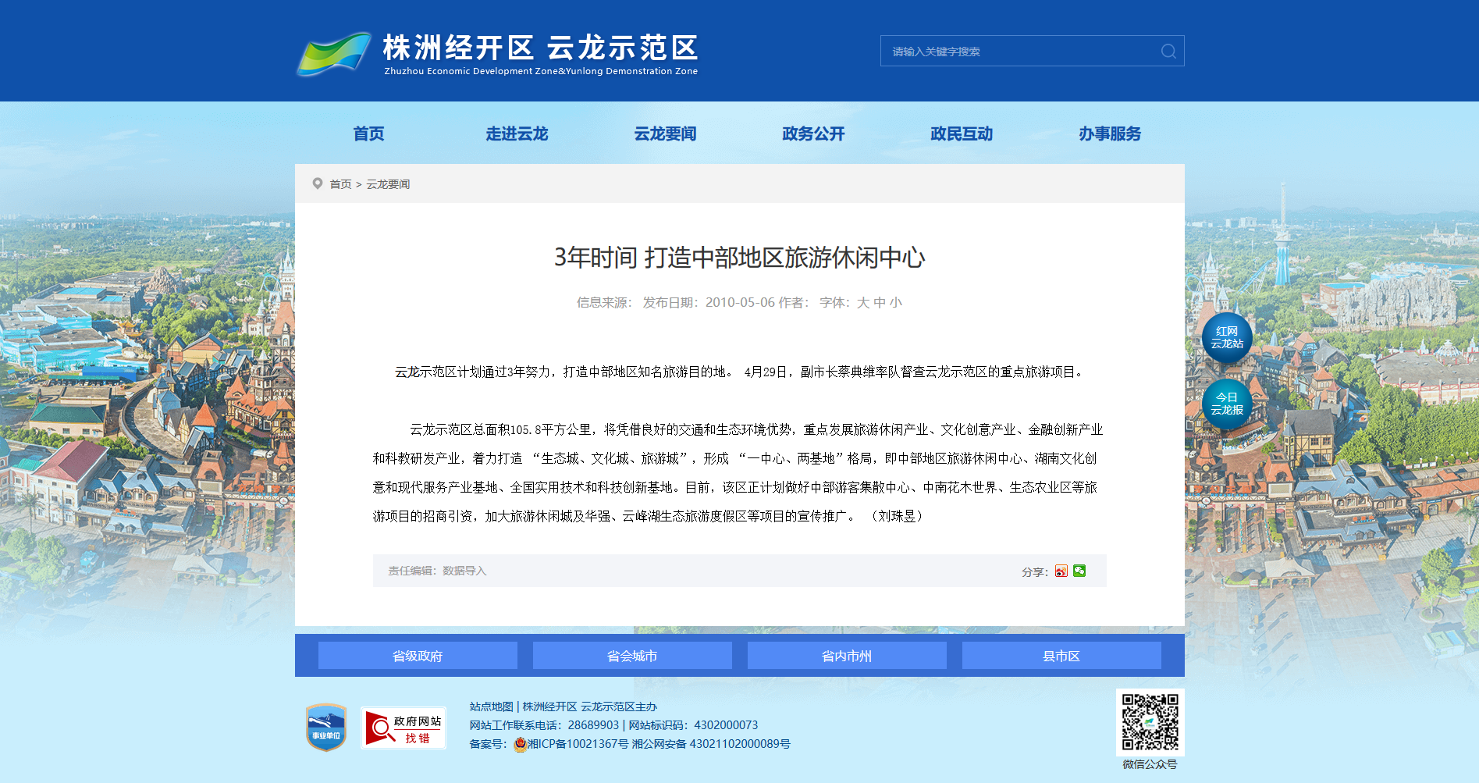Share article via WeChat icon

tap(1079, 571)
